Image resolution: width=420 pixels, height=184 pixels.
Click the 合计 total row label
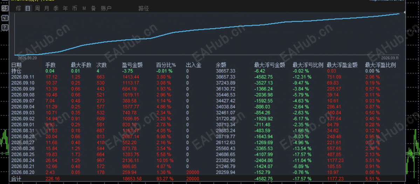point(15,178)
